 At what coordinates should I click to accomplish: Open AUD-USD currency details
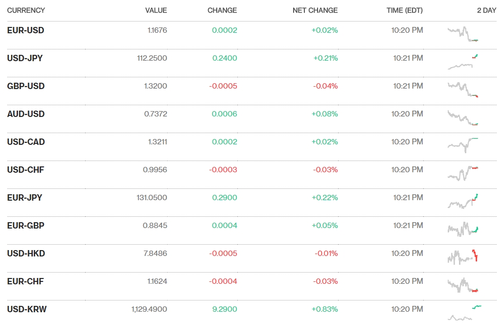(x=26, y=114)
